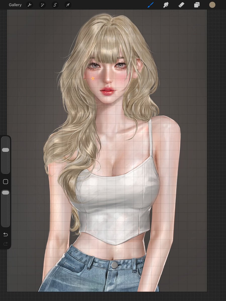
Task: Open the Adjustments magic wand menu
Action: click(42, 5)
